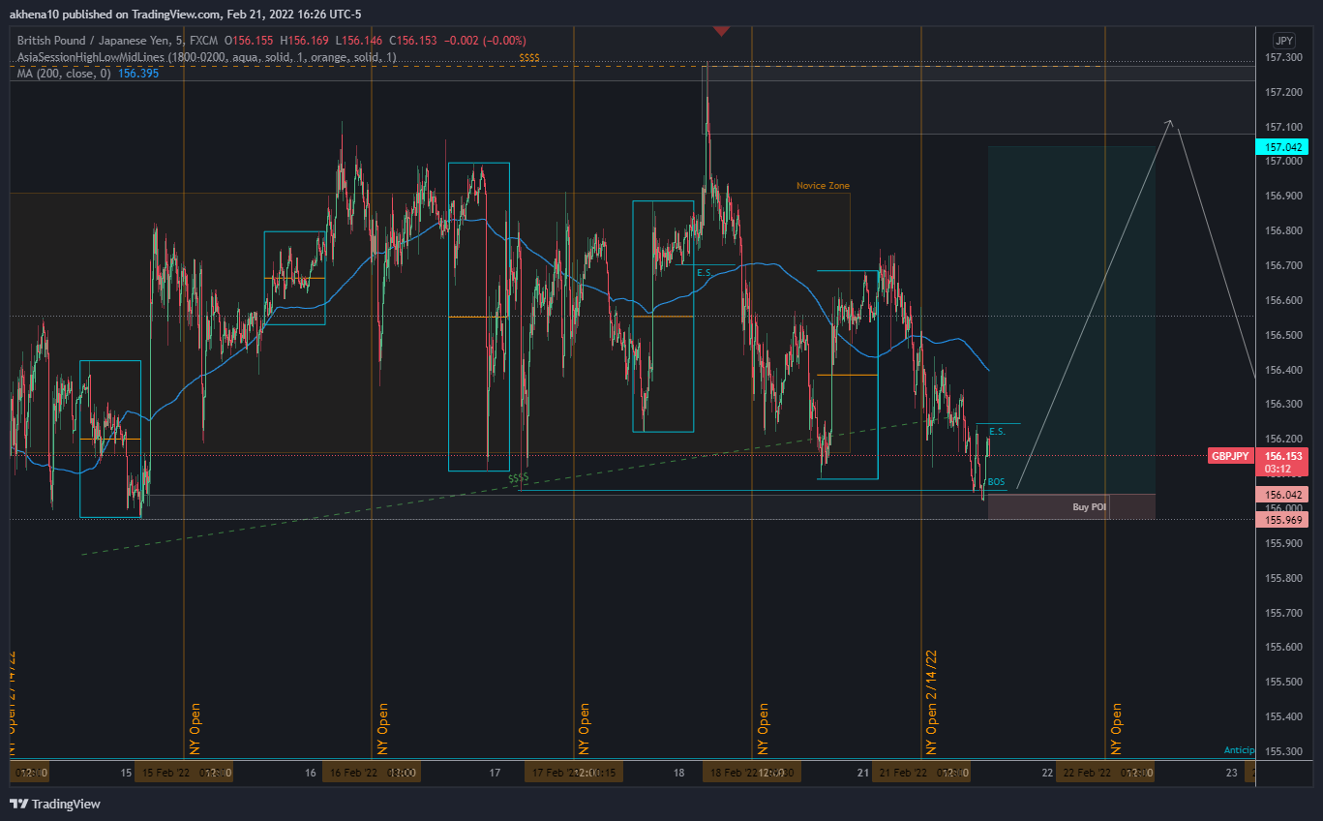
Task: Click 155.700 on the price axis
Action: click(x=1283, y=613)
